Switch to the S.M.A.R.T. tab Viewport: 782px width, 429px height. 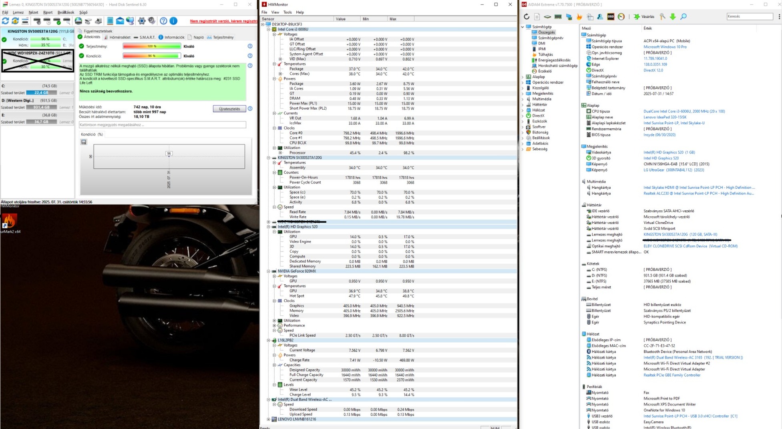144,37
